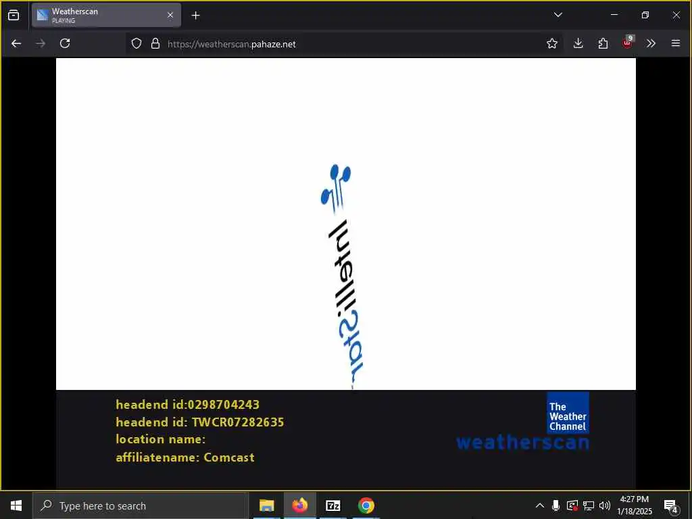692x519 pixels.
Task: Go forward to the next page
Action: 41,43
